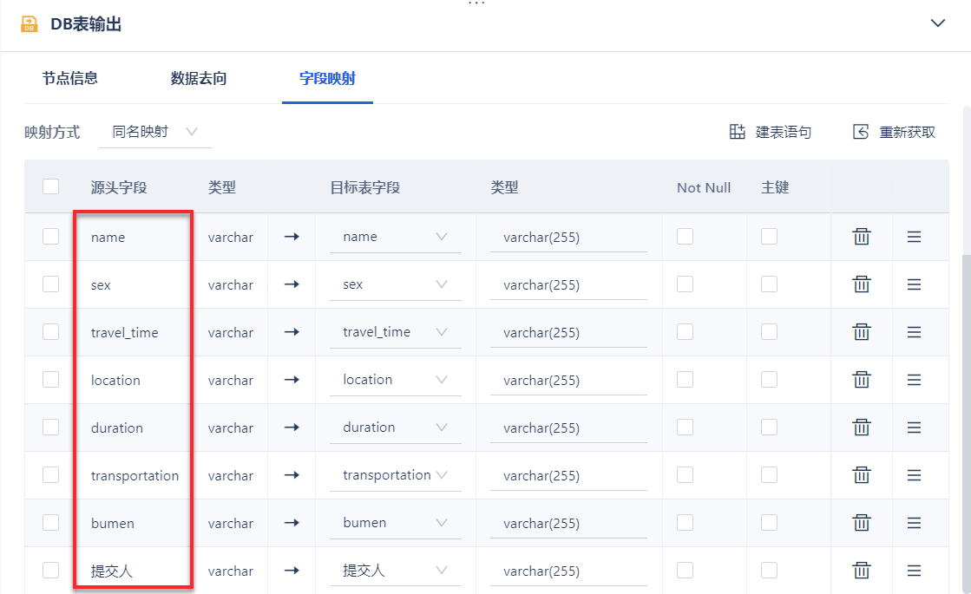971x594 pixels.
Task: Open target field dropdown for sex
Action: point(395,284)
